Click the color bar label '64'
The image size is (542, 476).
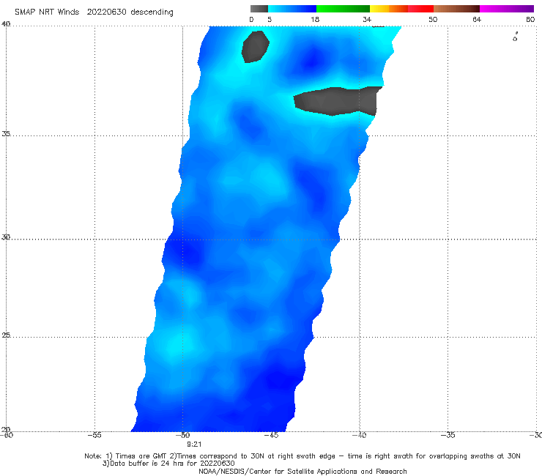tap(477, 20)
